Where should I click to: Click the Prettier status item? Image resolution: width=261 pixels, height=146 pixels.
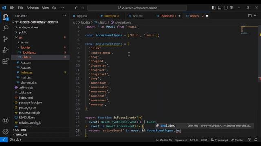pos(237,140)
